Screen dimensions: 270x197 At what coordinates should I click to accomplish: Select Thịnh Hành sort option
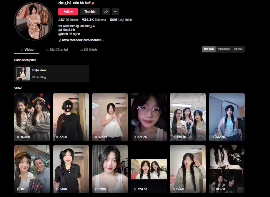coord(224,49)
